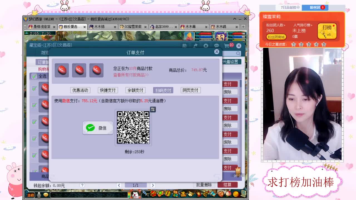Click the wallet balance help question mark
The image size is (356, 200).
pyautogui.click(x=82, y=185)
